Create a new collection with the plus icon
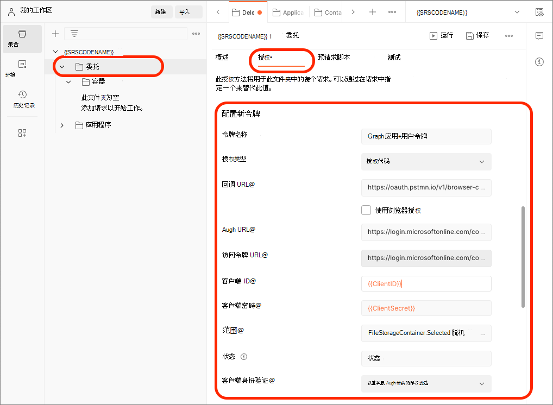The width and height of the screenshot is (553, 405). [55, 34]
